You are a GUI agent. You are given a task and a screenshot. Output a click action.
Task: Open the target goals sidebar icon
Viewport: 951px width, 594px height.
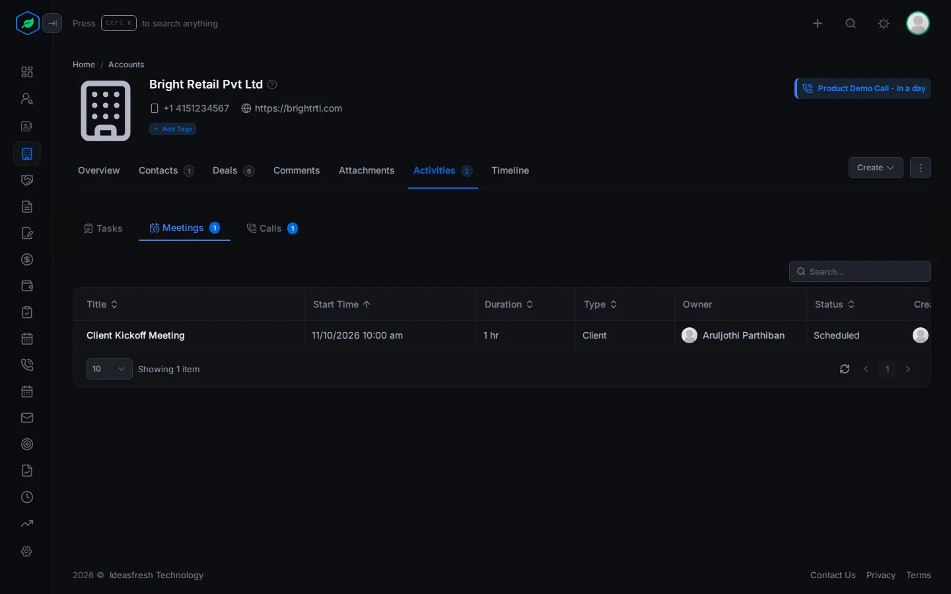pos(27,444)
